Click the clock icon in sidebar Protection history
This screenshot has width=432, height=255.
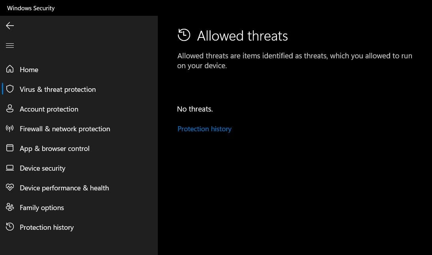click(x=9, y=227)
